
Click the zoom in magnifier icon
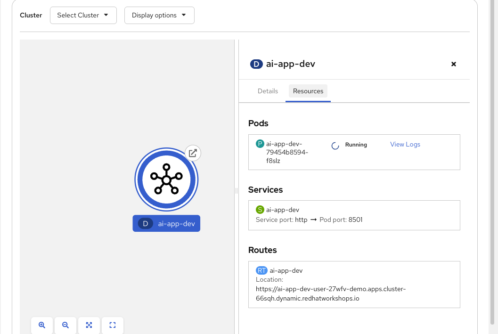point(42,325)
